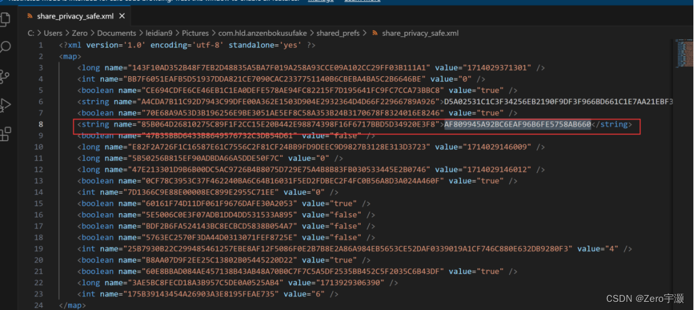Viewport: 694px width, 310px height.
Task: Click the XML file icon in the breadcrumb
Action: pos(375,33)
